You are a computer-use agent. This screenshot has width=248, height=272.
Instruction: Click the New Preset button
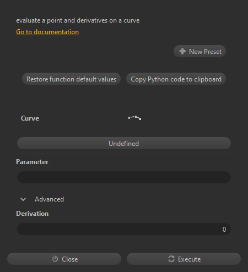(x=200, y=51)
